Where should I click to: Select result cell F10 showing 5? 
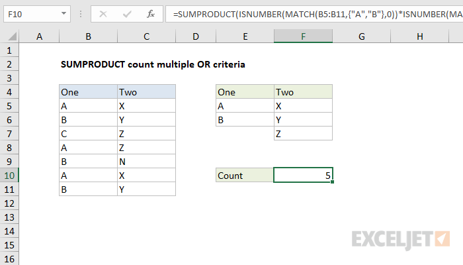pyautogui.click(x=303, y=175)
